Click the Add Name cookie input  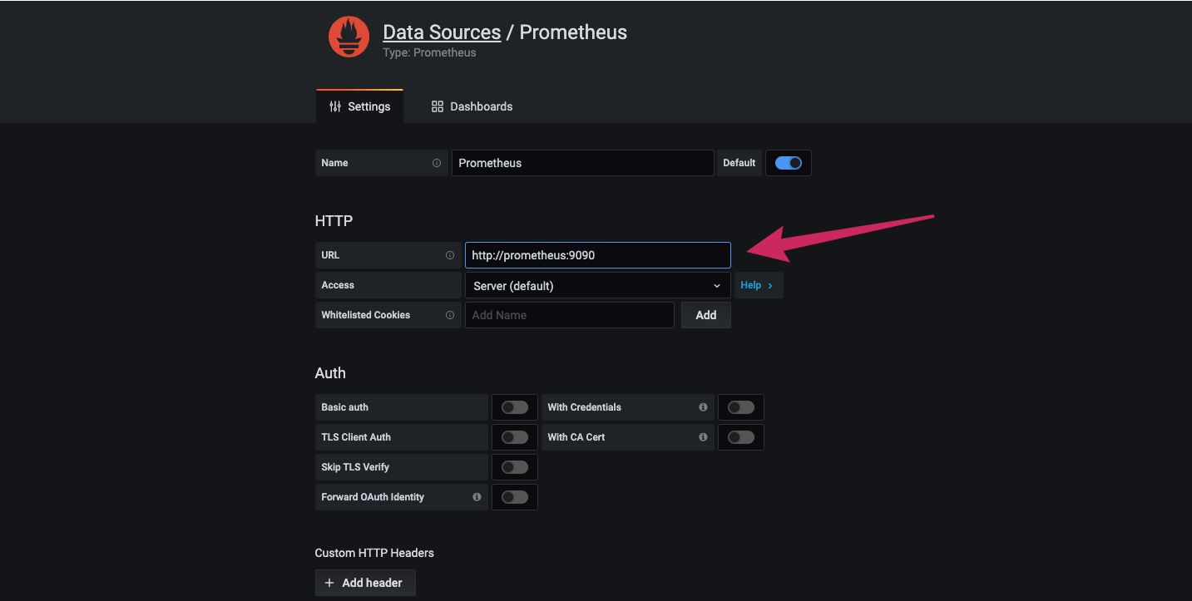(x=570, y=315)
